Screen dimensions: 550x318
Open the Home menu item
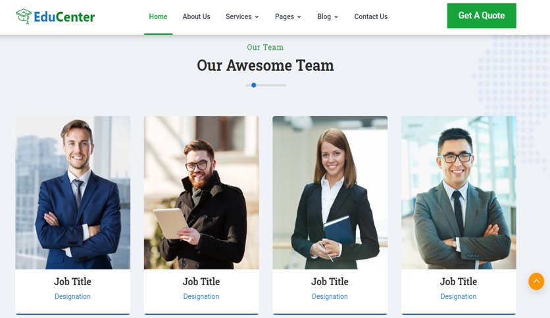[x=158, y=16]
